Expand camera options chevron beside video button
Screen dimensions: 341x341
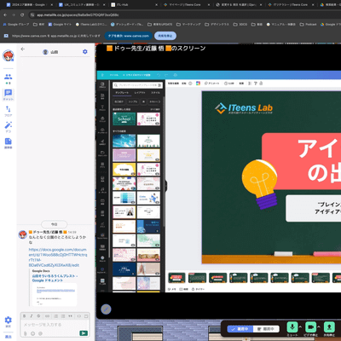tap(319, 327)
